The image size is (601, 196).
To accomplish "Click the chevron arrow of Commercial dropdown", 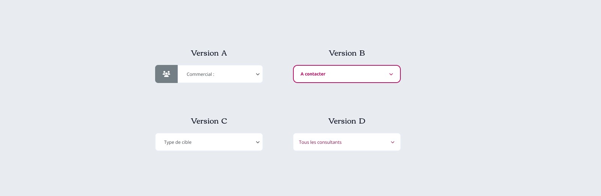I will [258, 74].
